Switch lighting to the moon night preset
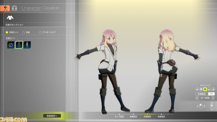The height and width of the screenshot is (122, 217). click(213, 89)
